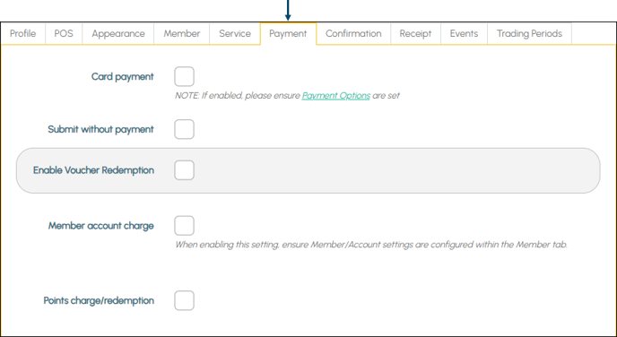Screen dimensions: 617x337
Task: Open the Events tab
Action: click(x=464, y=34)
